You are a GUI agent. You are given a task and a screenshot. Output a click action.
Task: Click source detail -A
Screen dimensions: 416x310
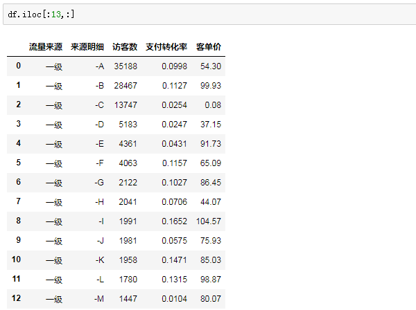(100, 66)
